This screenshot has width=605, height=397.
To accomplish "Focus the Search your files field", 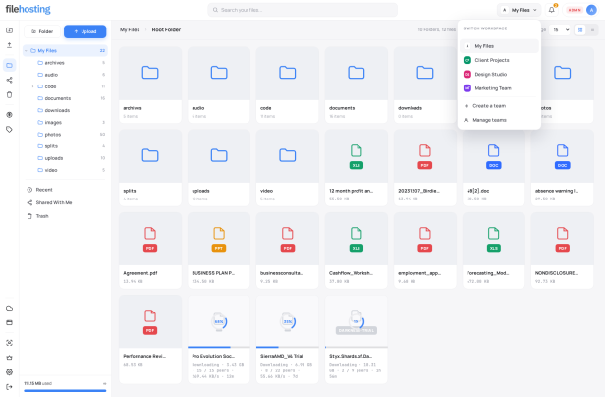I will click(x=302, y=10).
